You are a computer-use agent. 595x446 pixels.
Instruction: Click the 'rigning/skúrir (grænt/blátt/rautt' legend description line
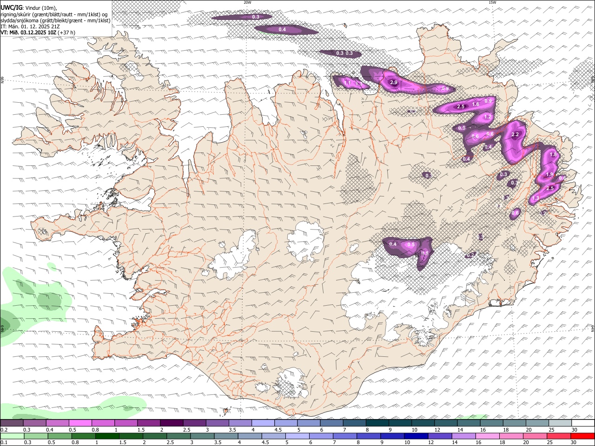[53, 14]
